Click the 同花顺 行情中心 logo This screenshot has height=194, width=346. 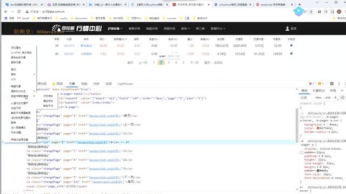click(x=77, y=29)
